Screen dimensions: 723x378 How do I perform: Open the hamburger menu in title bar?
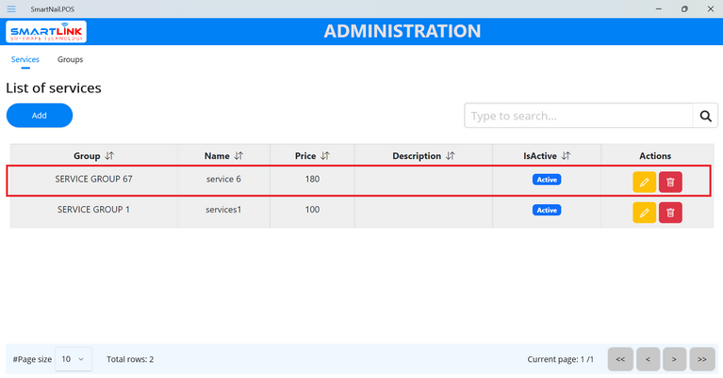click(x=11, y=8)
